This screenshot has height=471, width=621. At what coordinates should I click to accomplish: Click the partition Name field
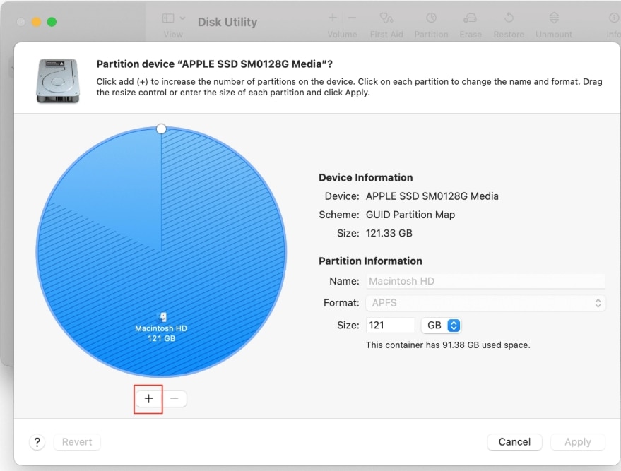point(485,281)
